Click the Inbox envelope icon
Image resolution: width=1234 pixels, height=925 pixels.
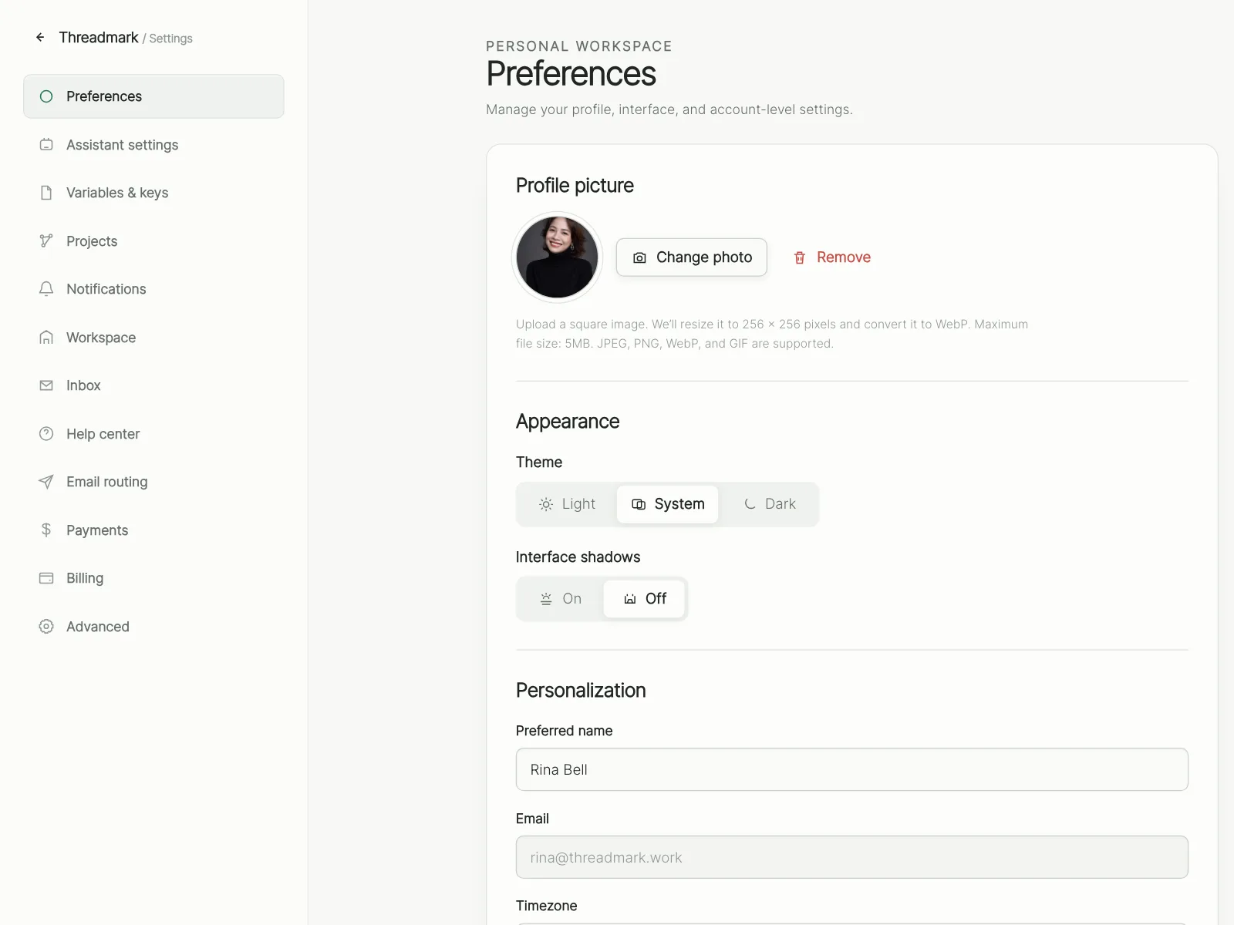click(x=46, y=385)
